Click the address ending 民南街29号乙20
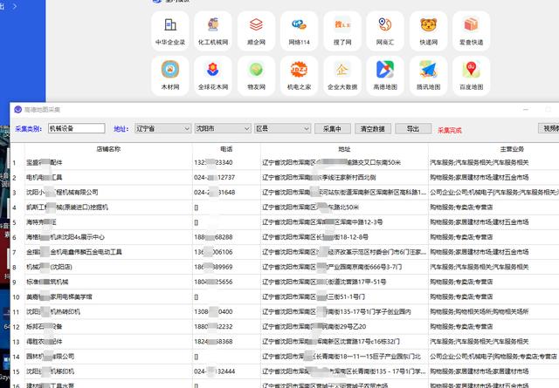 coord(314,327)
